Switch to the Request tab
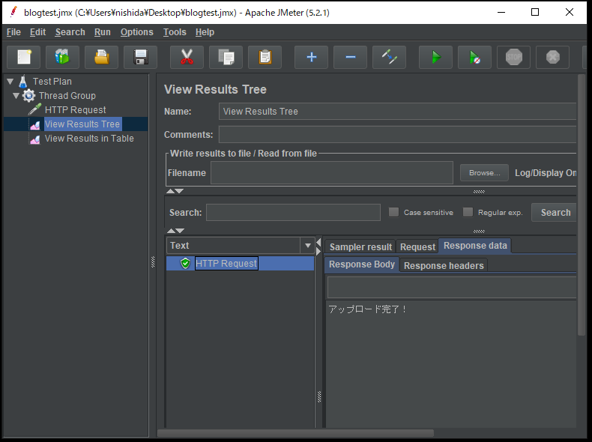 tap(417, 247)
